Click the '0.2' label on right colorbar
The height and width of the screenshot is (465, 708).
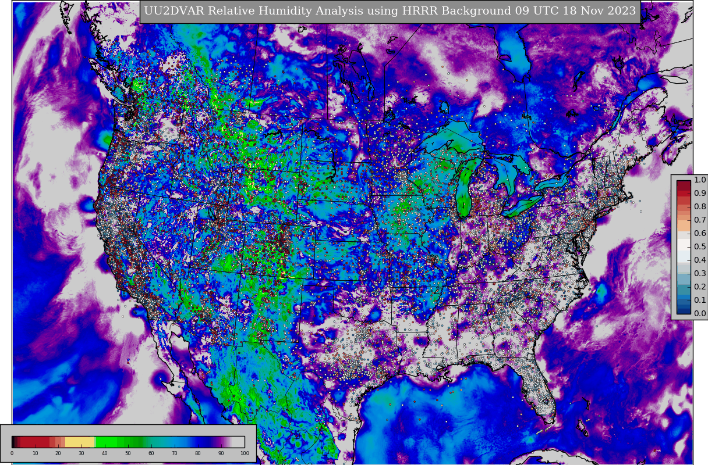700,287
